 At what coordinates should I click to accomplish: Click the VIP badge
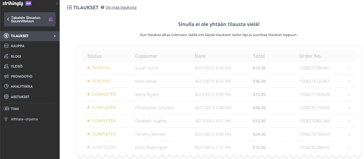(28, 3)
